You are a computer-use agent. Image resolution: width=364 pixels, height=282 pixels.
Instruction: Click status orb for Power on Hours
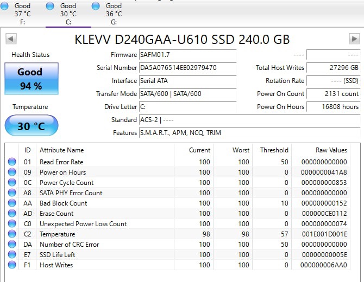pos(12,172)
